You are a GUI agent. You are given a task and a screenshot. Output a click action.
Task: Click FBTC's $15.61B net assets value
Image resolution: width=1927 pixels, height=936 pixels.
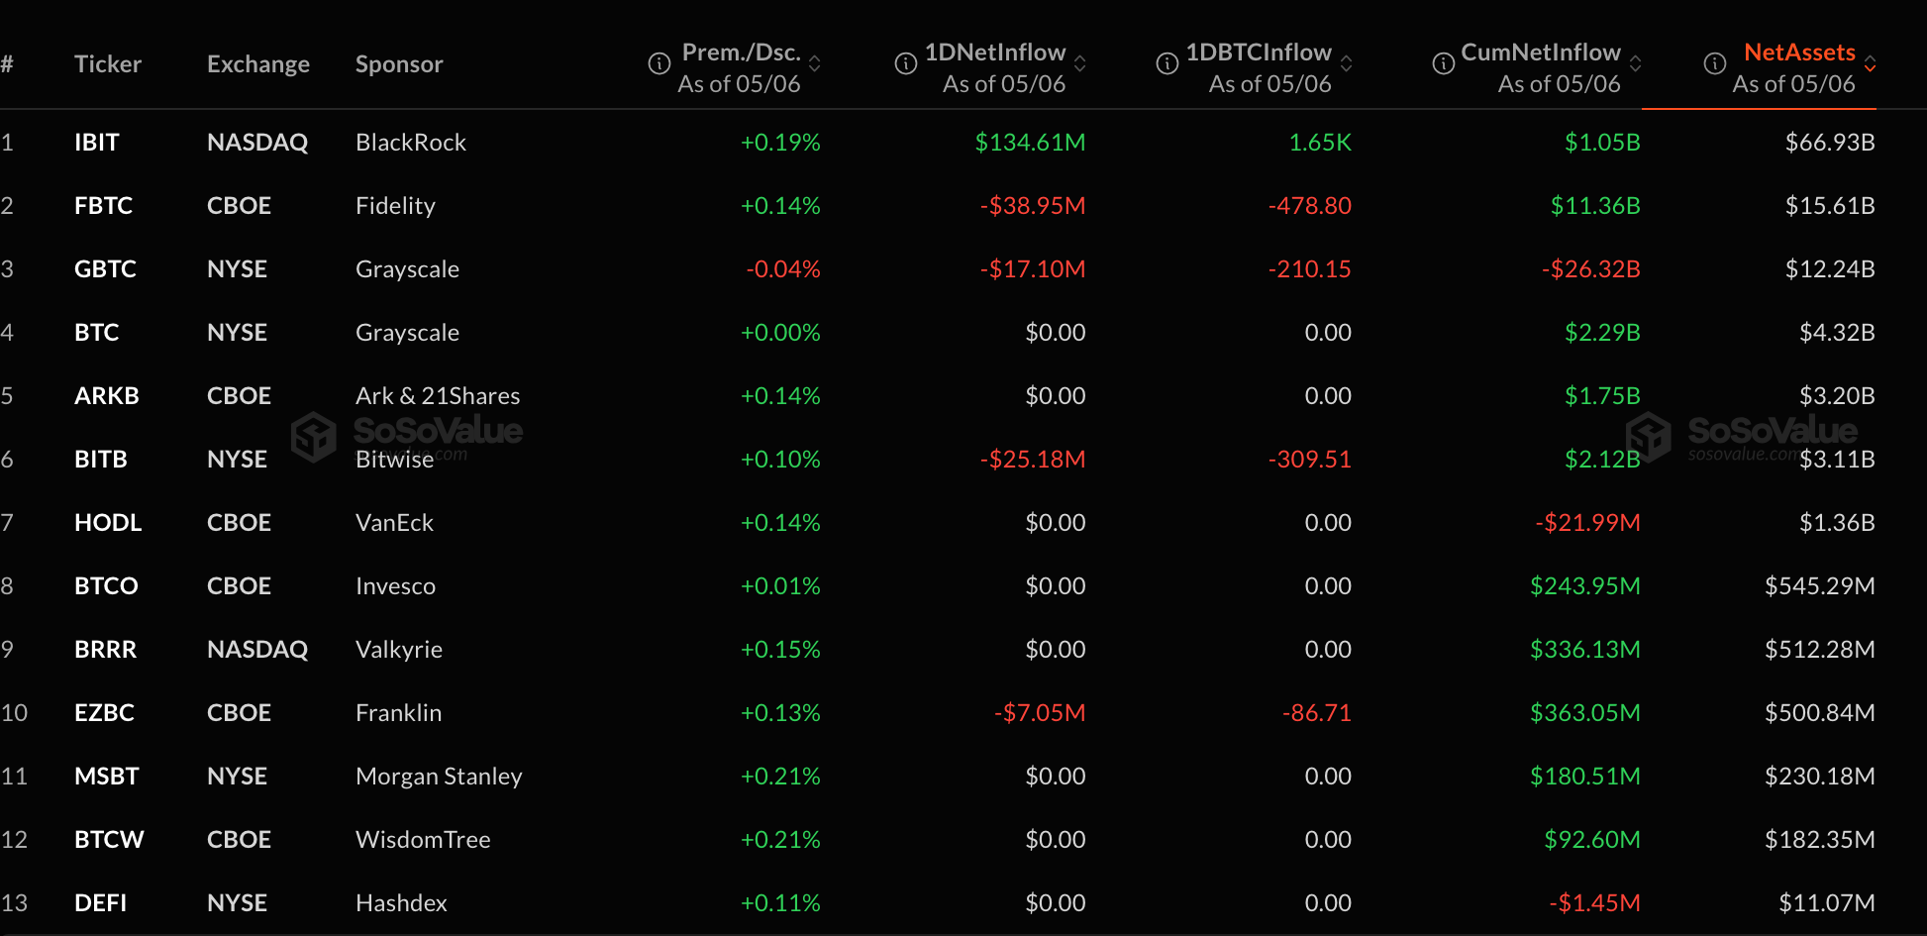pyautogui.click(x=1830, y=206)
